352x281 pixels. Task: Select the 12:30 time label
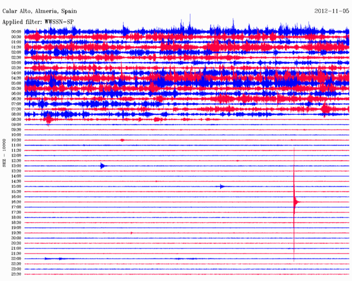click(16, 161)
